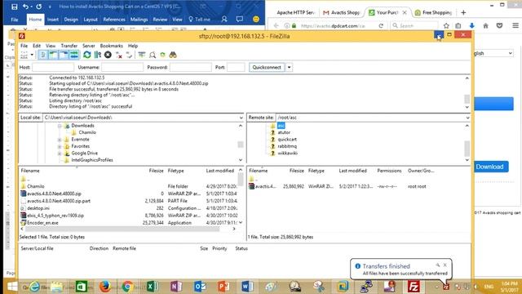Open the Site Manager dropdown arrow

click(32, 55)
